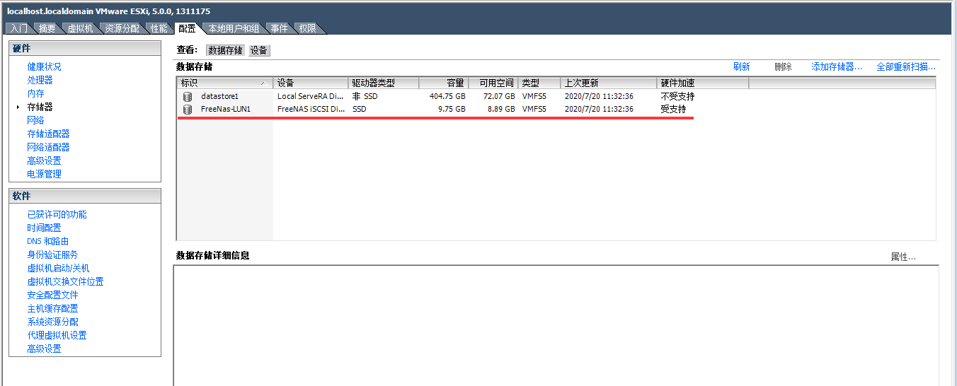This screenshot has width=957, height=386.
Task: Open 处理器 hardware settings
Action: (40, 80)
